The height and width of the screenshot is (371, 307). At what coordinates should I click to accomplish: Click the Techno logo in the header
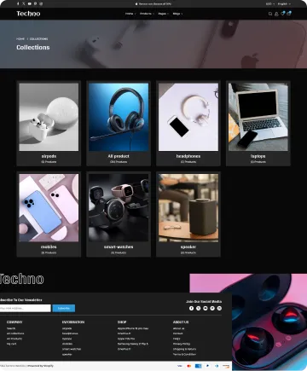point(28,14)
